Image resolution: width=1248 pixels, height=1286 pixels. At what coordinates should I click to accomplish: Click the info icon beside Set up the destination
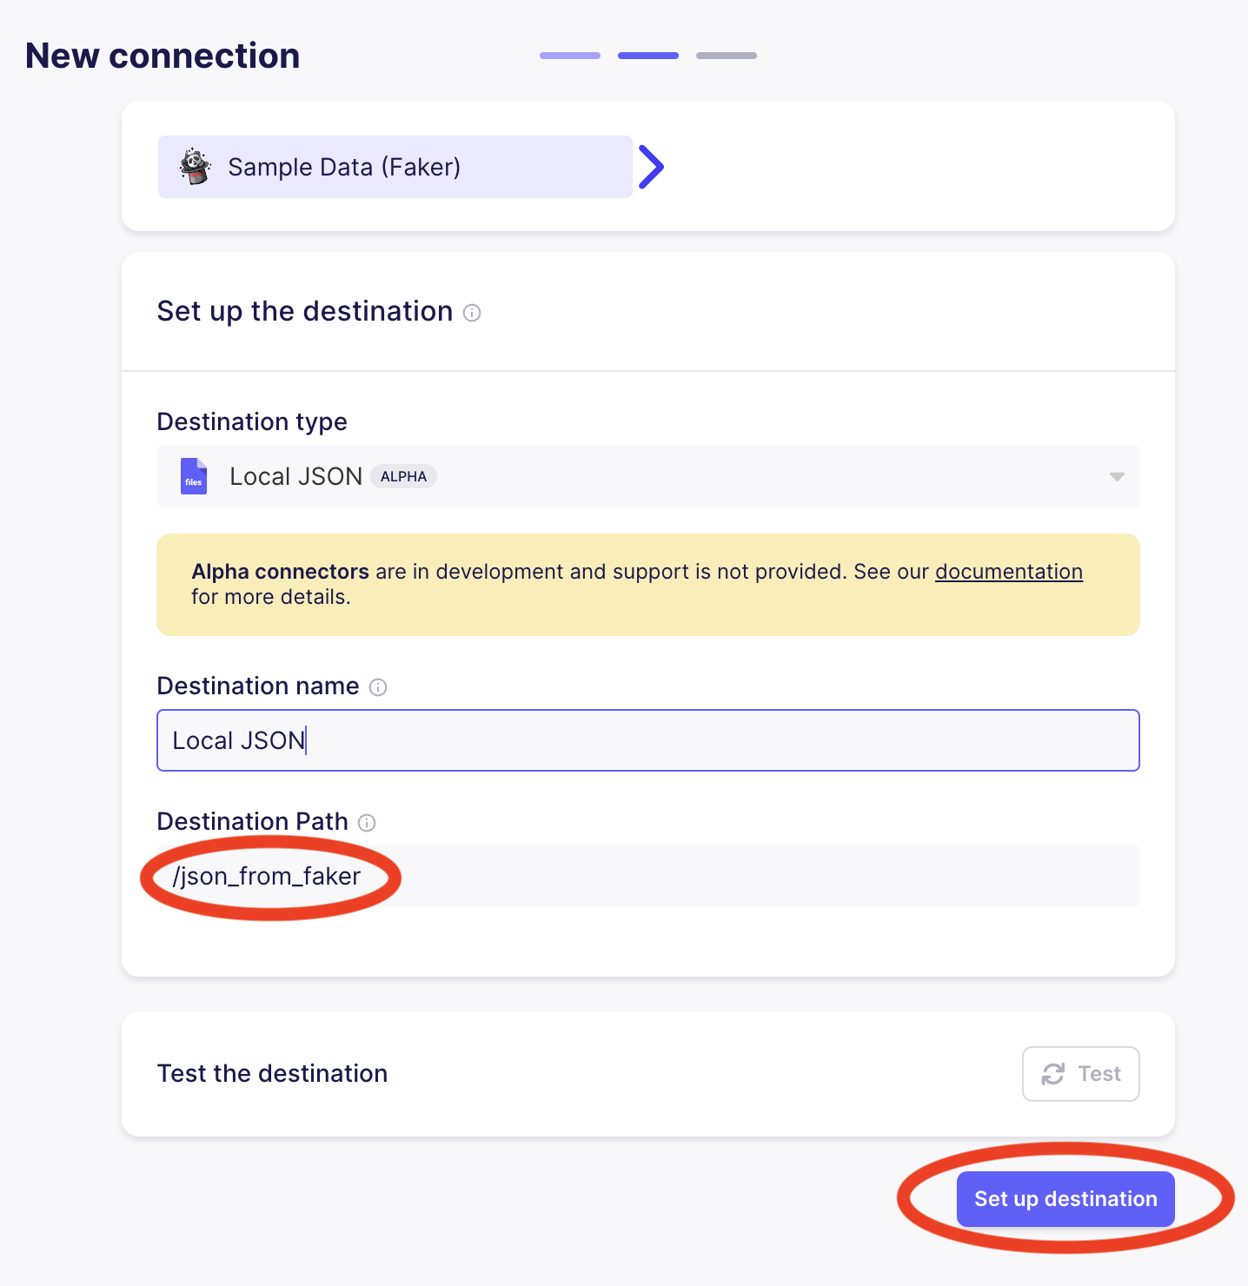pyautogui.click(x=472, y=313)
